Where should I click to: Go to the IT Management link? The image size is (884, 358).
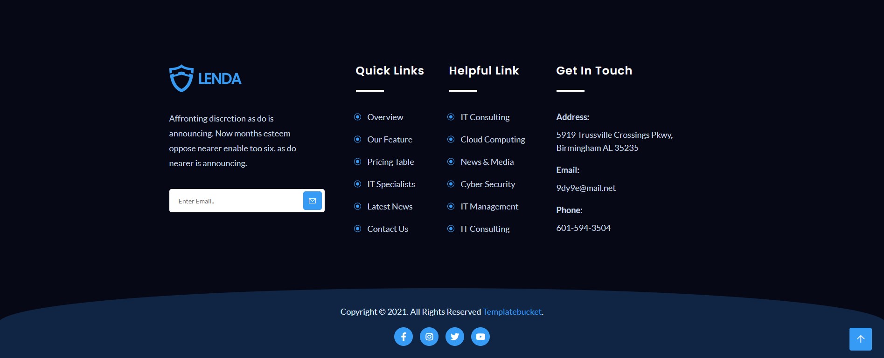(489, 207)
